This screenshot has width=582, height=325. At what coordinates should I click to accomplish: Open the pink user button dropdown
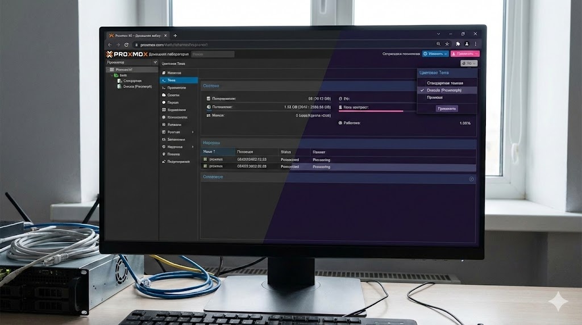coord(465,54)
